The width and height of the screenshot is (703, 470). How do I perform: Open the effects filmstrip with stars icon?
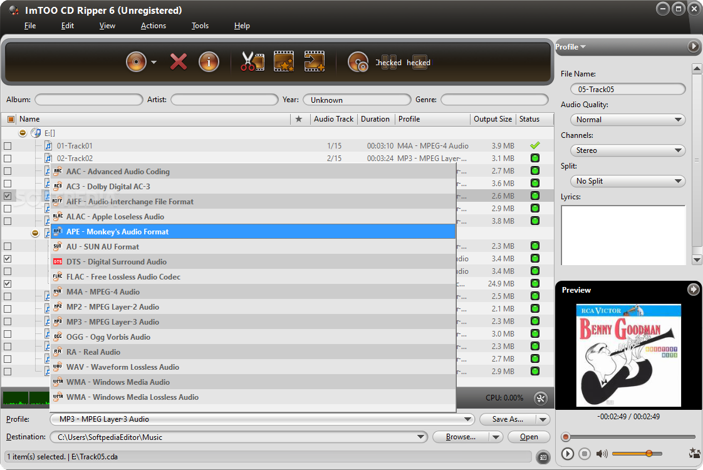tap(284, 61)
